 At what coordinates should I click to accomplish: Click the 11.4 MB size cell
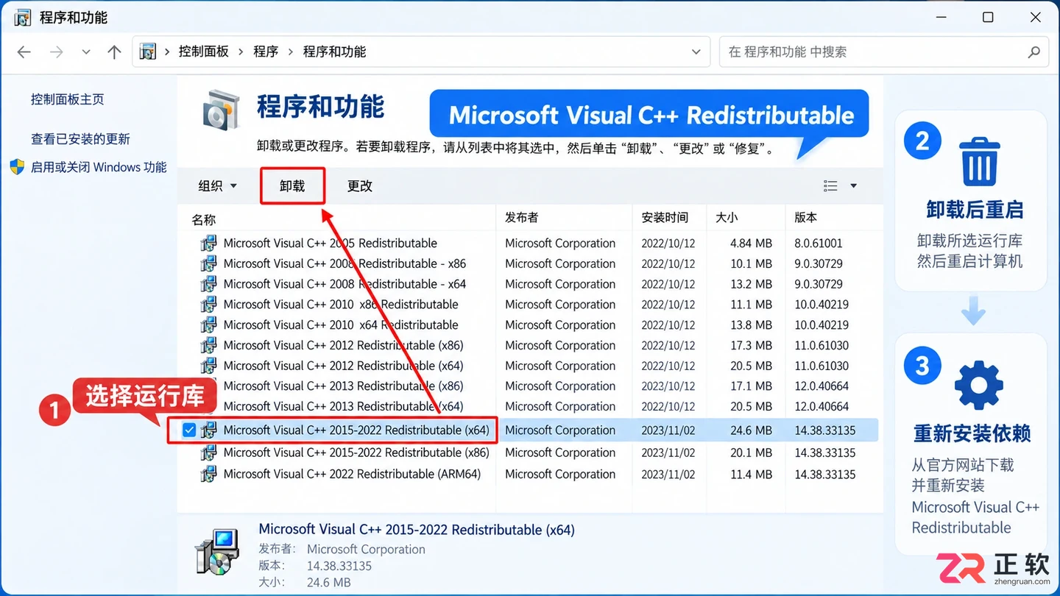[751, 475]
